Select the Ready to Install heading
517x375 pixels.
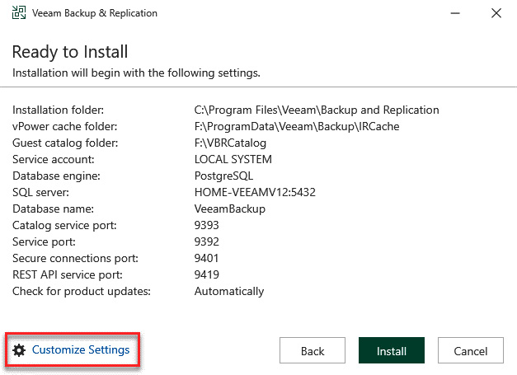70,52
